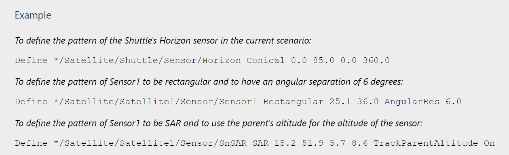Click the "On" value ending the SAR command
Image resolution: width=509 pixels, height=155 pixels.
(489, 143)
